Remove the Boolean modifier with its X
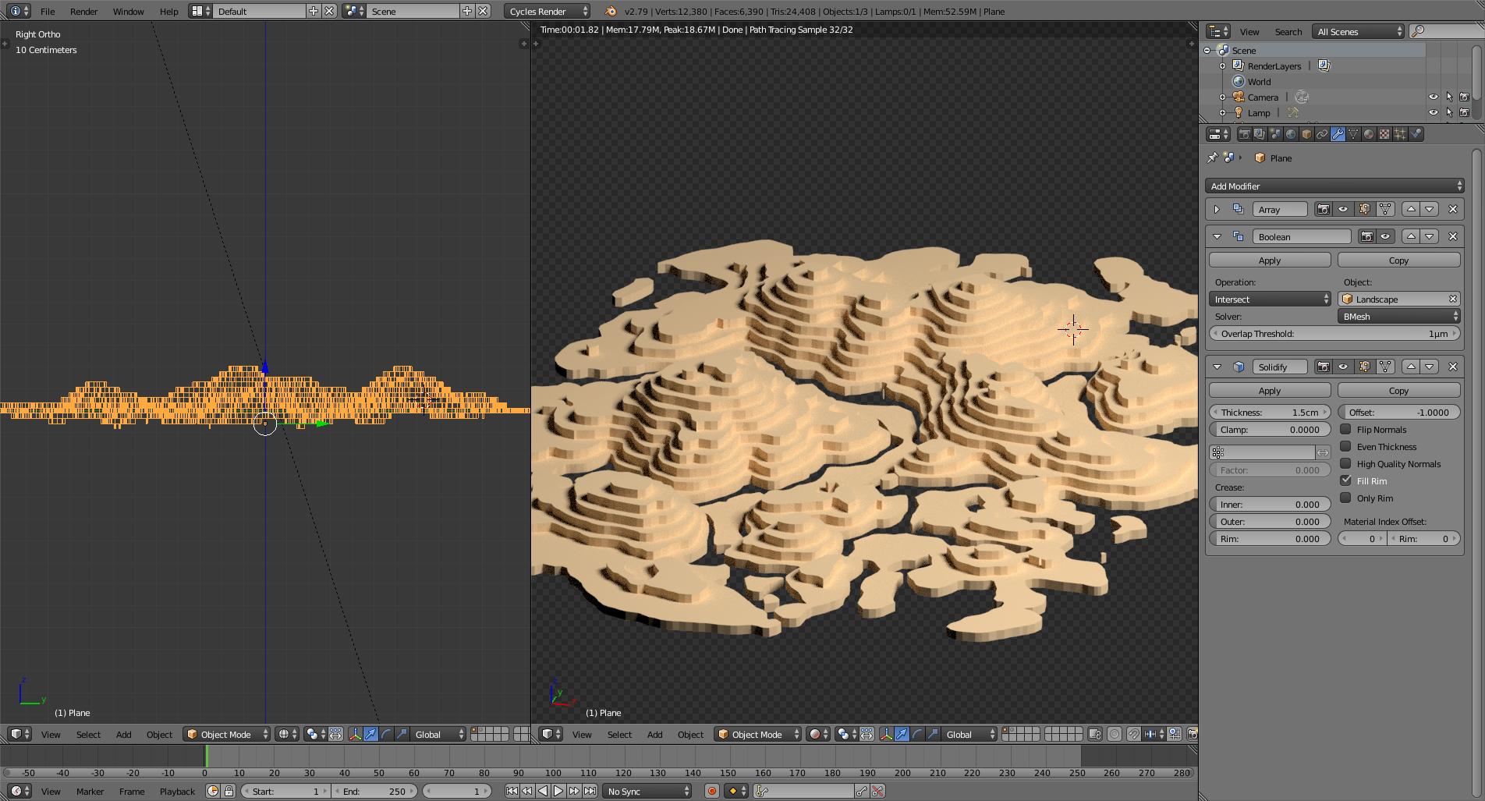This screenshot has height=801, width=1485. pos(1452,236)
